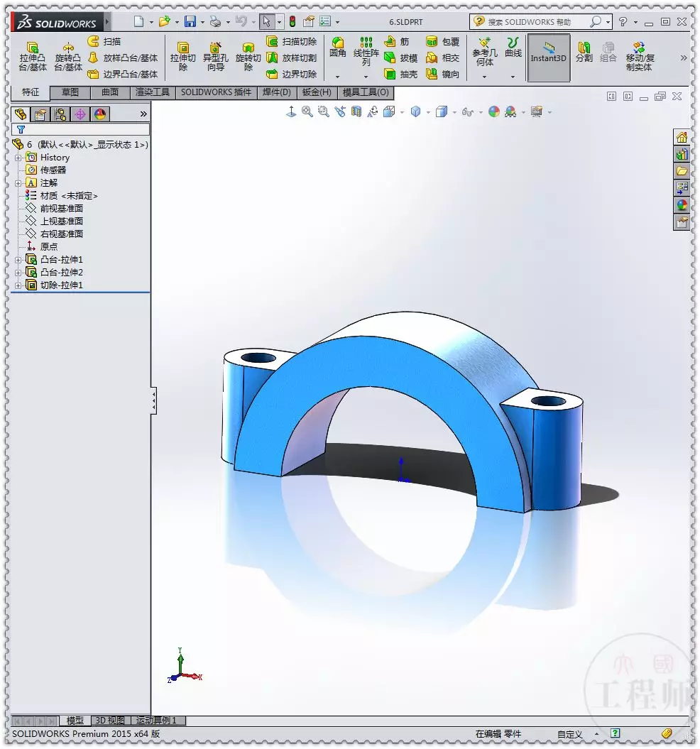Open the Linear Pattern dropdown arrow
Viewport: 700px width, 749px height.
(366, 77)
